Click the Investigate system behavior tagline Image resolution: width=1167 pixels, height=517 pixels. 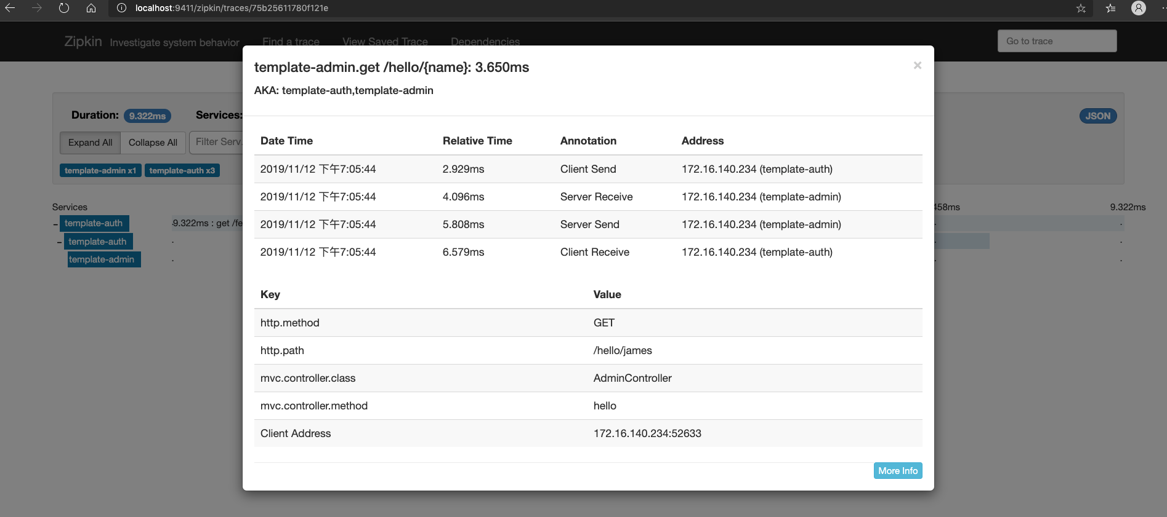click(174, 42)
